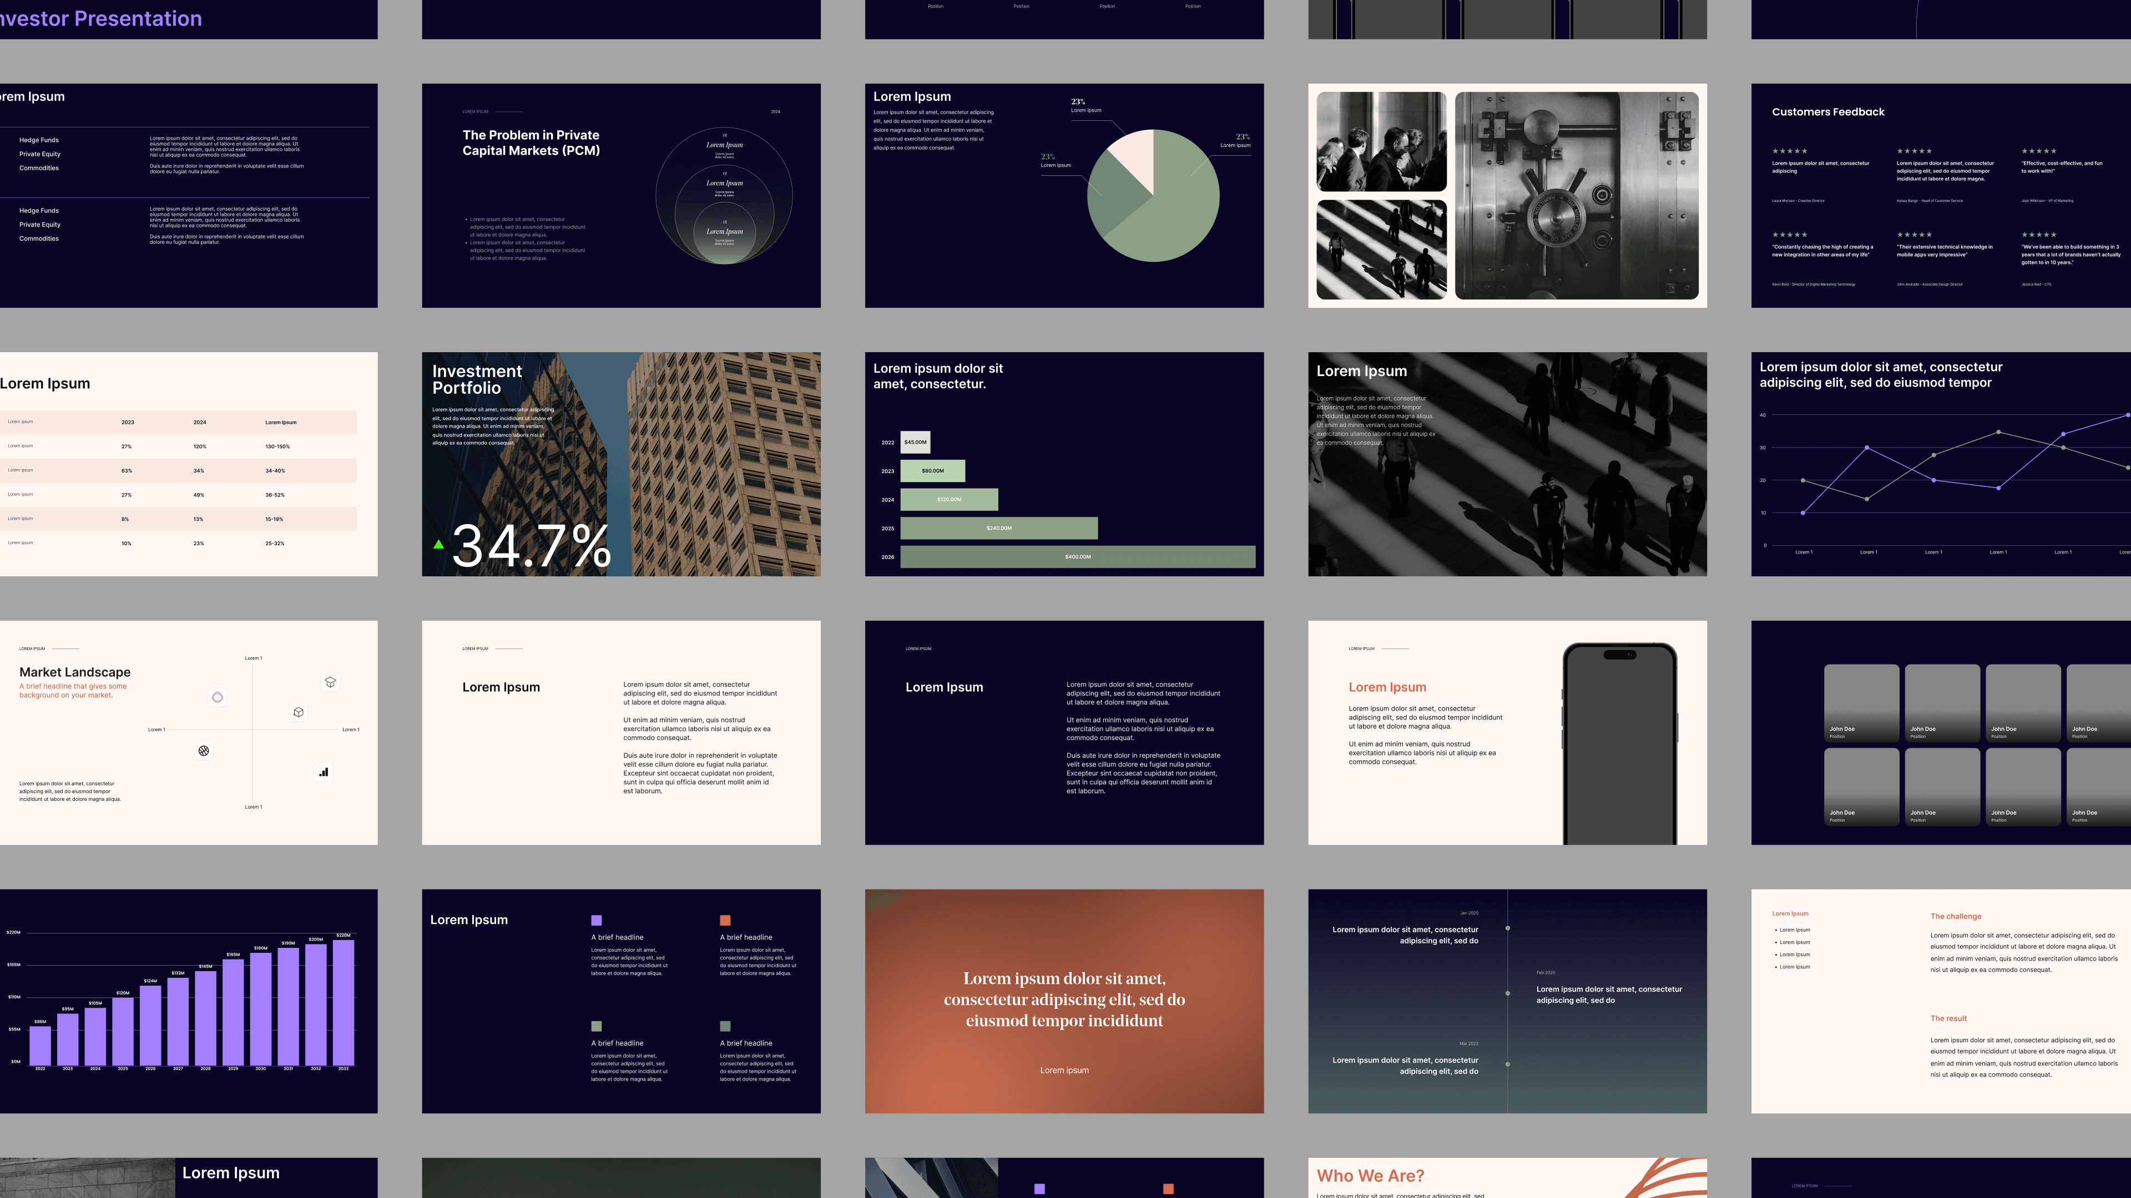
Task: Click the "Market Landscape" heading
Action: [74, 672]
